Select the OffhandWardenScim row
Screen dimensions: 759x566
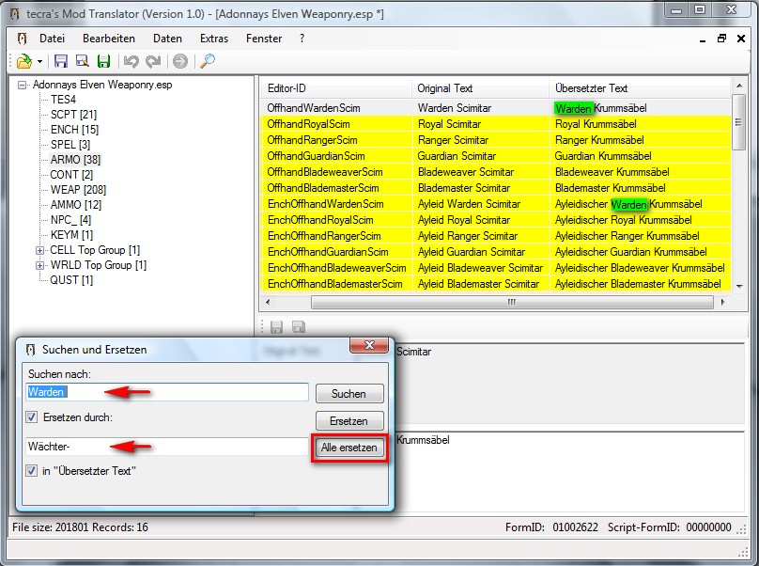(496, 107)
